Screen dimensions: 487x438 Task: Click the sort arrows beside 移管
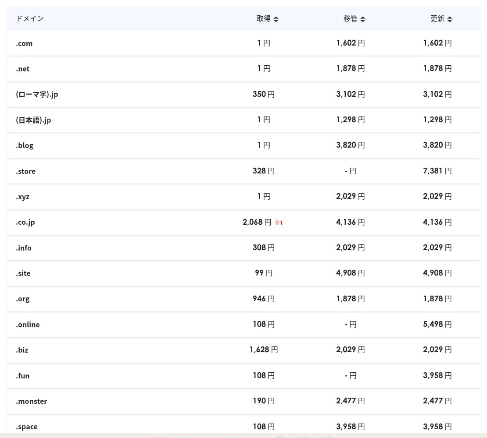coord(363,19)
